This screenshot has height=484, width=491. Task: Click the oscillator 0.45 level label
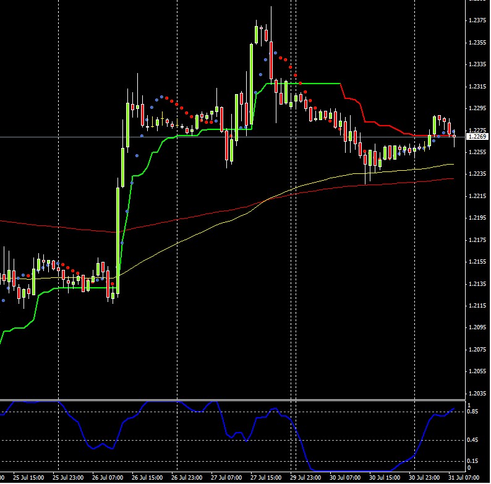pos(472,440)
